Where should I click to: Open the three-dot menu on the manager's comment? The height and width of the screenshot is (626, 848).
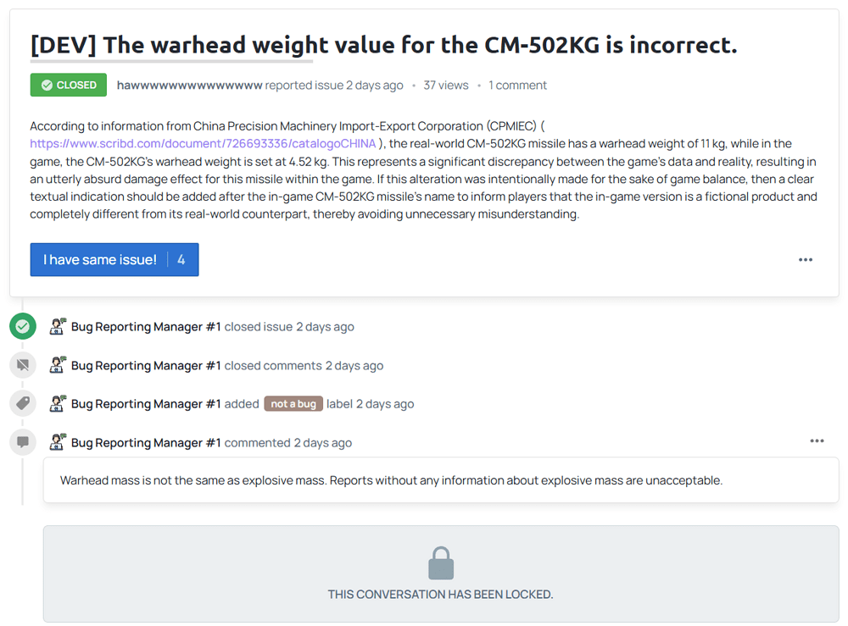(817, 440)
